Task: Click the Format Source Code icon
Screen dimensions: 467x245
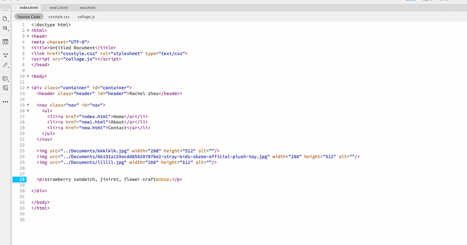Action: tap(5, 65)
